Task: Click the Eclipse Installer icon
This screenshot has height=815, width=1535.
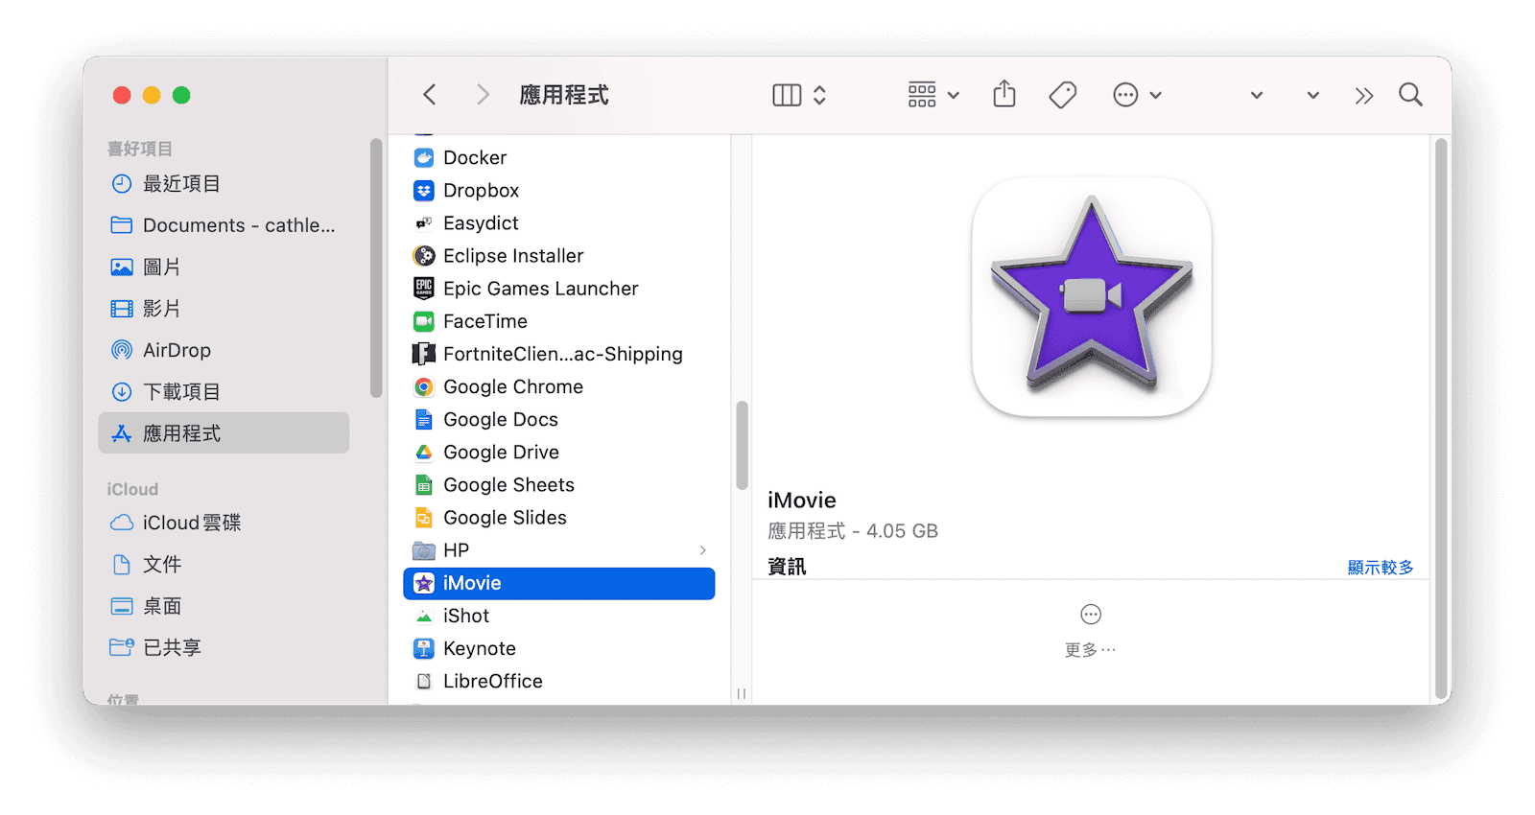Action: (423, 256)
